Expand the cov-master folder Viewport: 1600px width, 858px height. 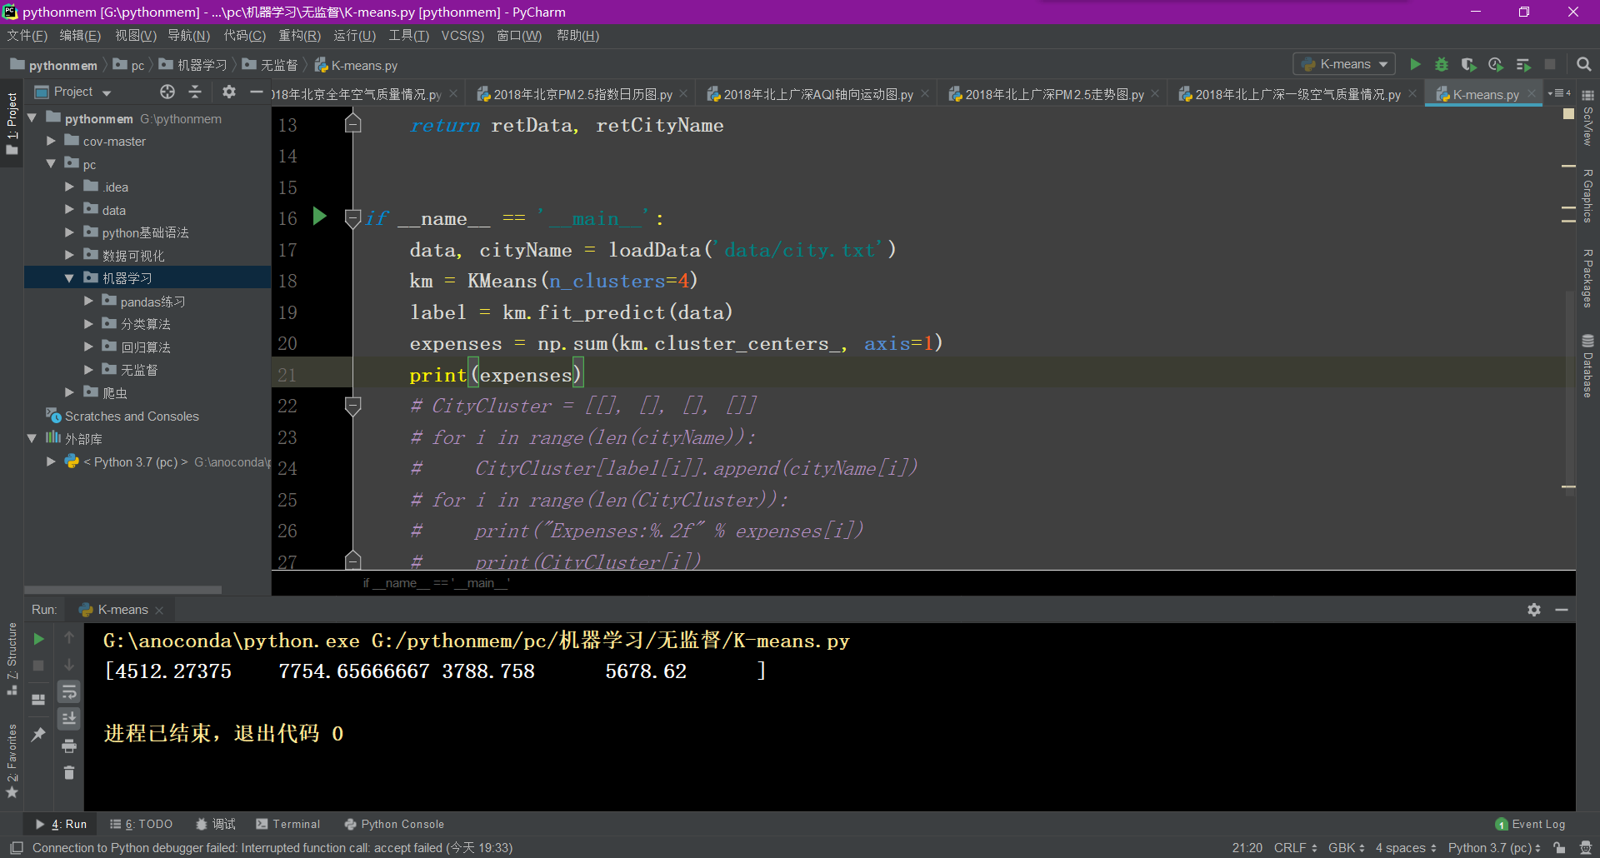[51, 141]
